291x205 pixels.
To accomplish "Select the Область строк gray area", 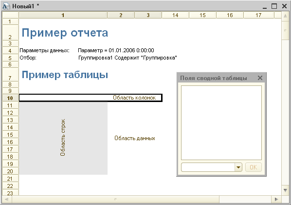I will tap(63, 138).
